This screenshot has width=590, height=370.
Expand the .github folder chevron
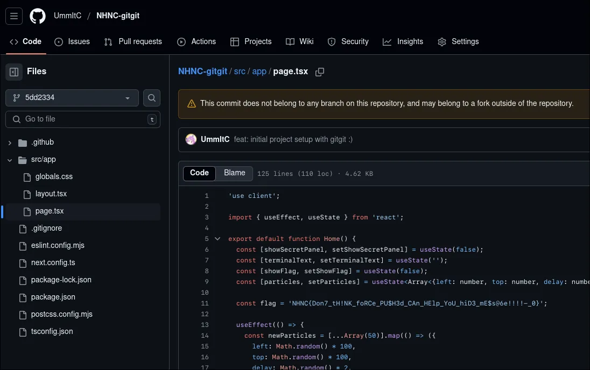coord(10,143)
